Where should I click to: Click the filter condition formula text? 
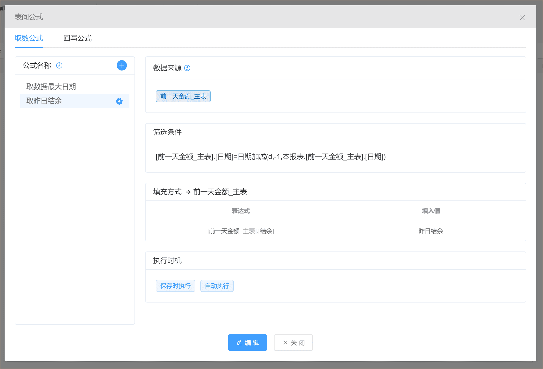(x=270, y=157)
